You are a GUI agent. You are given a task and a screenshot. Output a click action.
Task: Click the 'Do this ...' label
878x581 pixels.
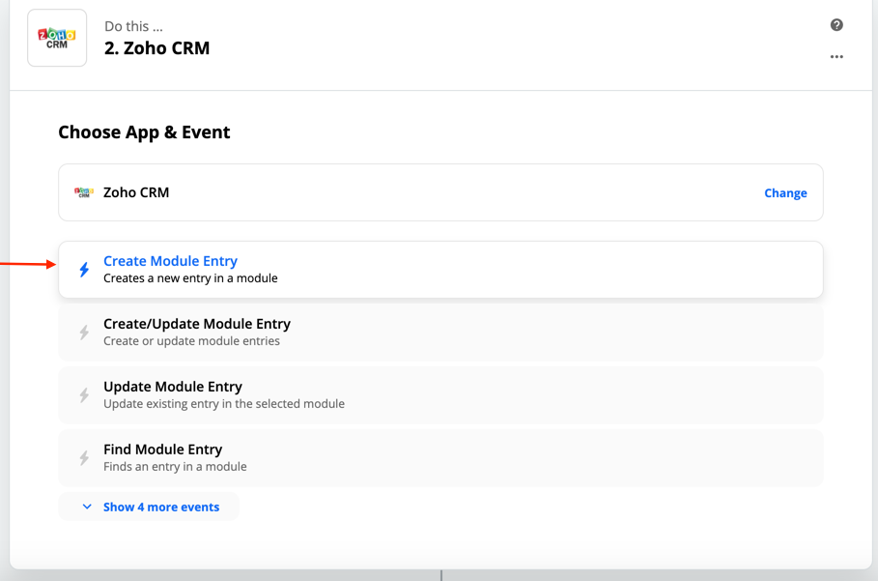coord(134,26)
